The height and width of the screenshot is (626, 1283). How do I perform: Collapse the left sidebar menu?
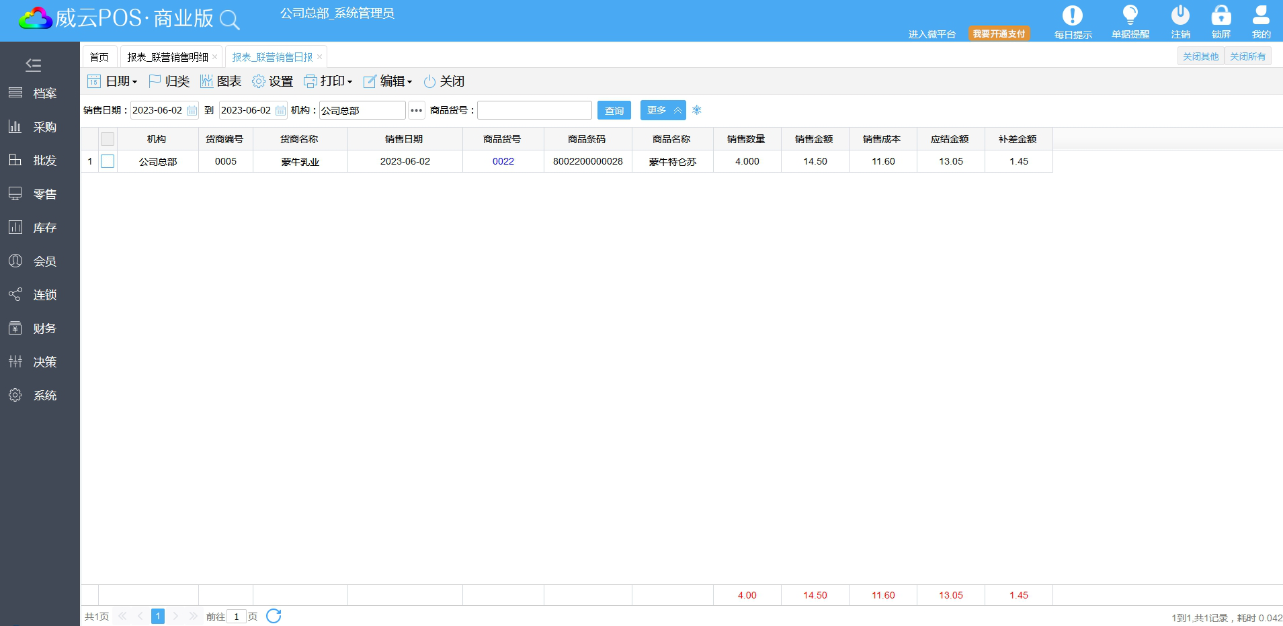coord(33,64)
